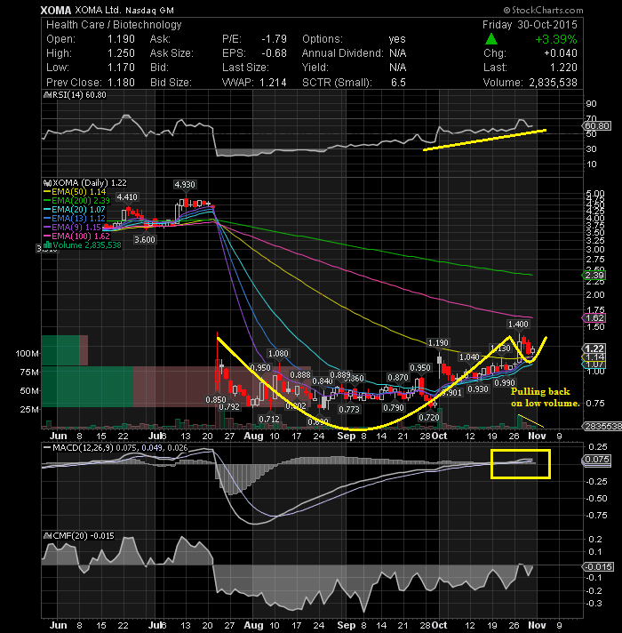Click the date Friday 30-Oct-2015
The image size is (622, 633).
[x=530, y=25]
